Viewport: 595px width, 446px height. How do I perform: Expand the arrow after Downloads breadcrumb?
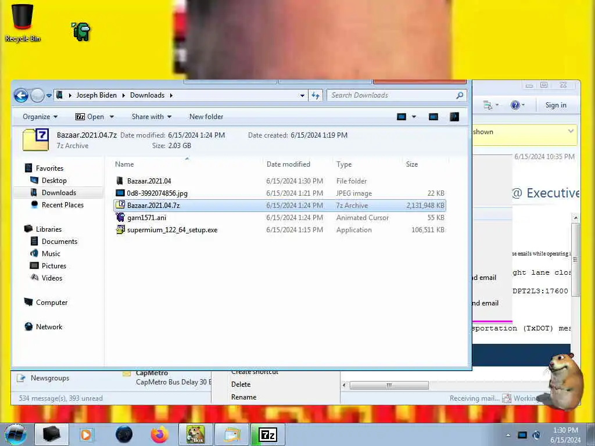[x=171, y=96]
